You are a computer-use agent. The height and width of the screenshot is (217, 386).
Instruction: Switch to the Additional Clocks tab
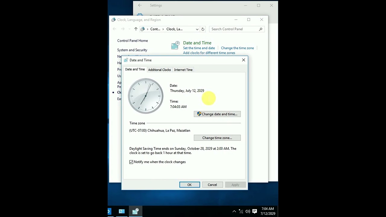[x=159, y=70]
